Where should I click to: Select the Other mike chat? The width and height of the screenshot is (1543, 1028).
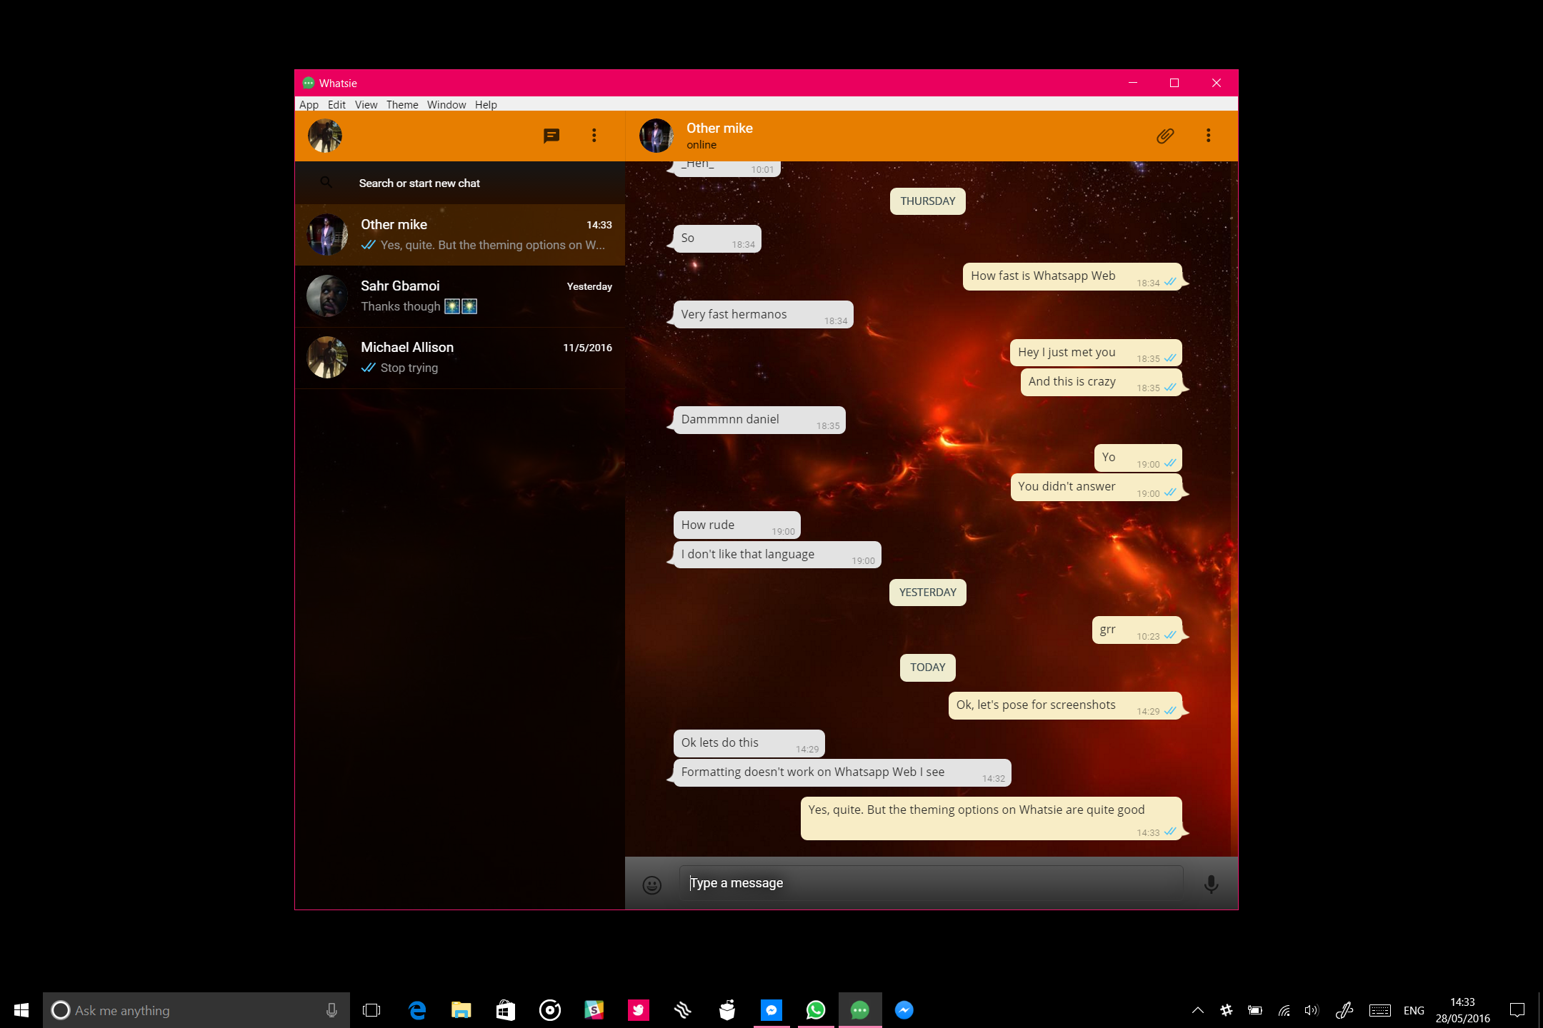460,235
